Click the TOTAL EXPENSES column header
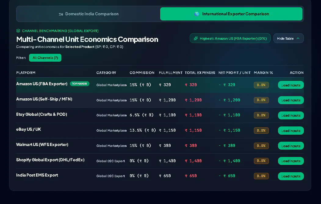 (200, 73)
